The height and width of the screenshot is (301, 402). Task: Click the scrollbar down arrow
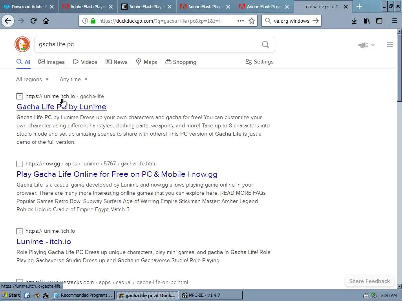point(399,286)
